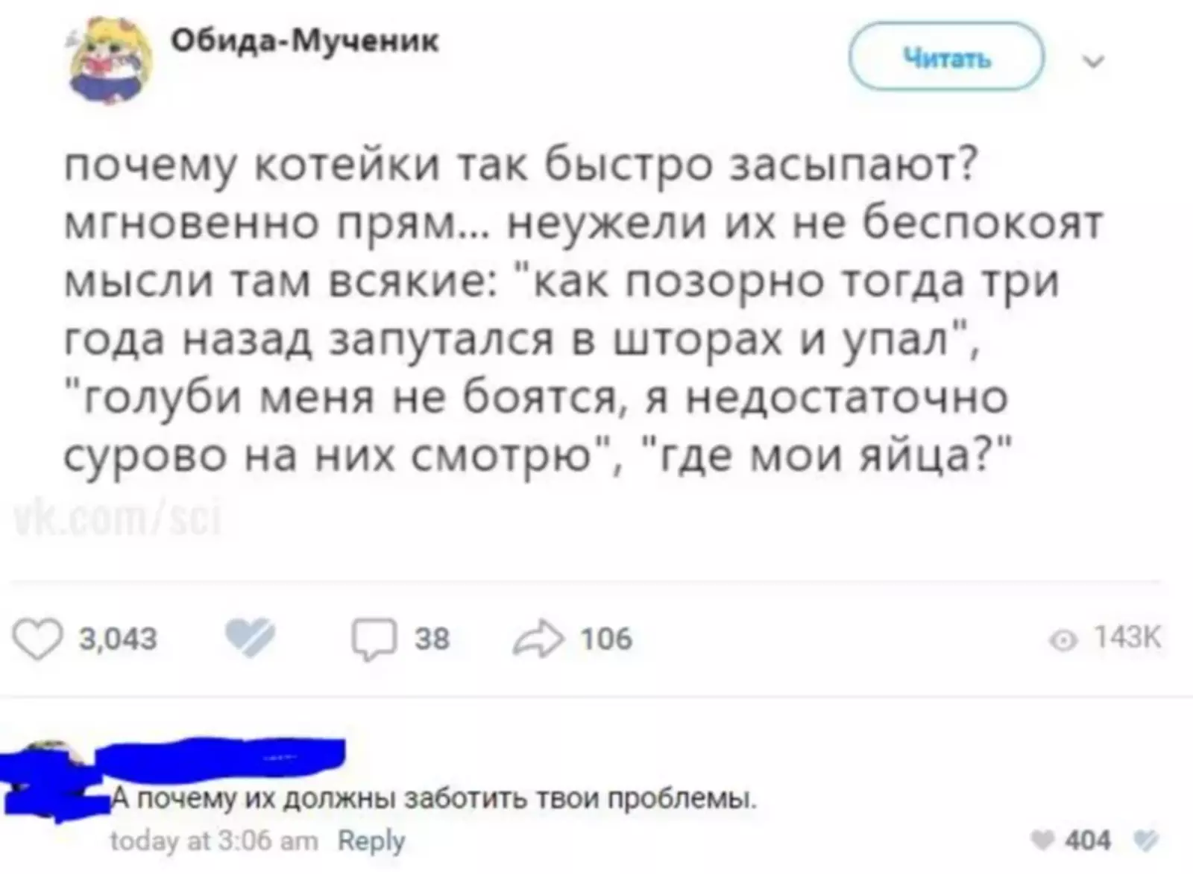Click the eye views icon near 143K
Viewport: 1193px width, 874px height.
pos(1063,640)
